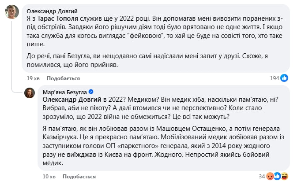Click the verified badge next to Мар'яна Безугла
This screenshot has width=301, height=181.
click(91, 92)
